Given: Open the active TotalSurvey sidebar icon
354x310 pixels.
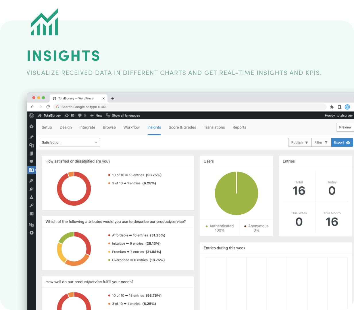Looking at the screenshot, I should [x=32, y=170].
